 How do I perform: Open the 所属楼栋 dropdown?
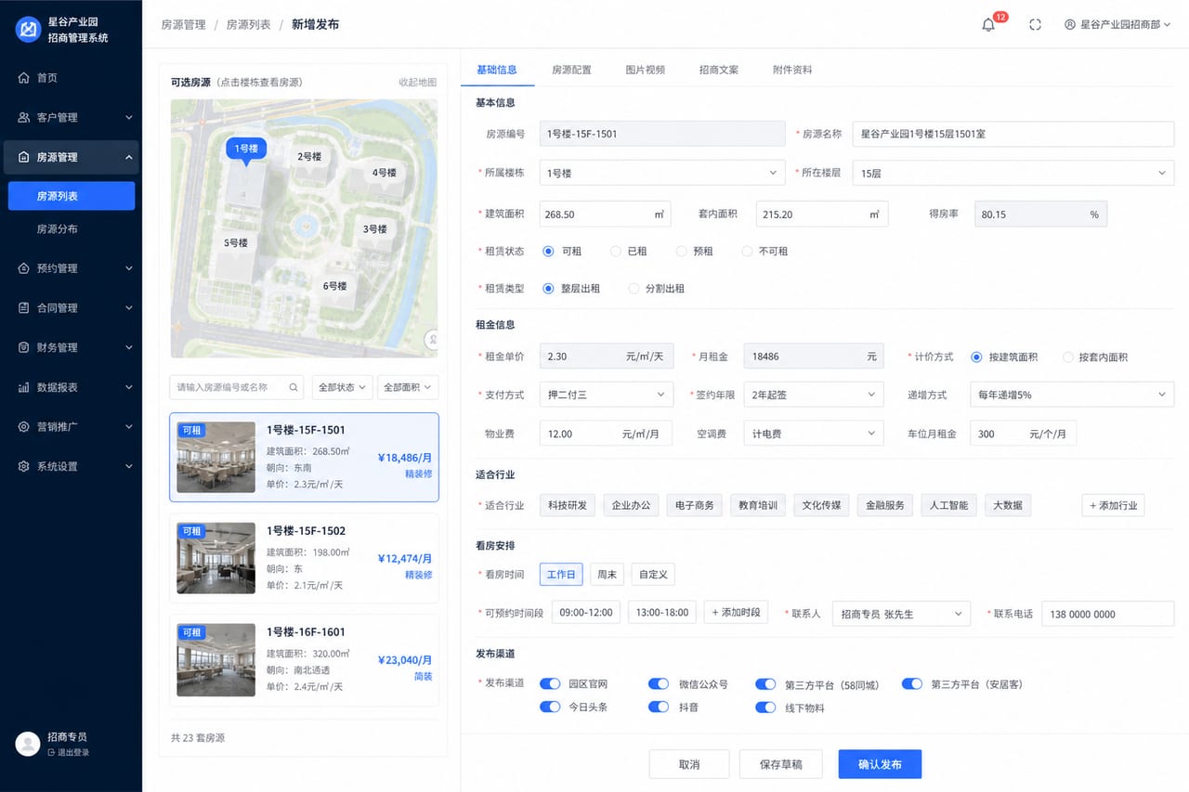662,173
